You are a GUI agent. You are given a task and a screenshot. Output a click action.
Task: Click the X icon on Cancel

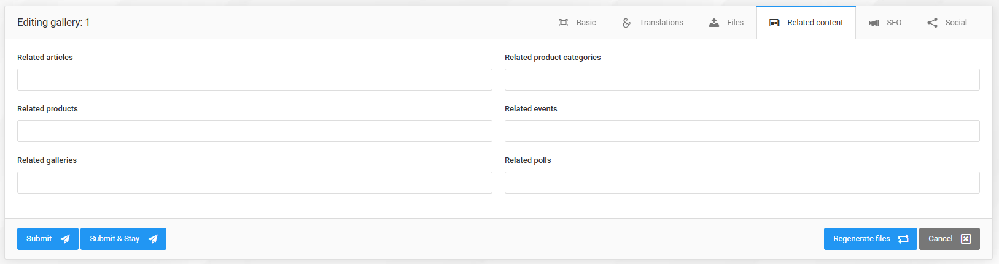click(966, 239)
